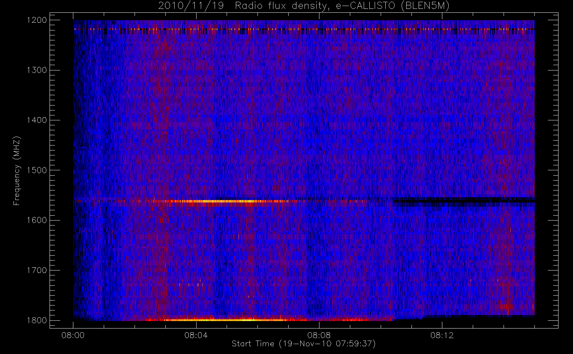The image size is (573, 354).
Task: Click the 08:04 time axis label
Action: pos(196,335)
